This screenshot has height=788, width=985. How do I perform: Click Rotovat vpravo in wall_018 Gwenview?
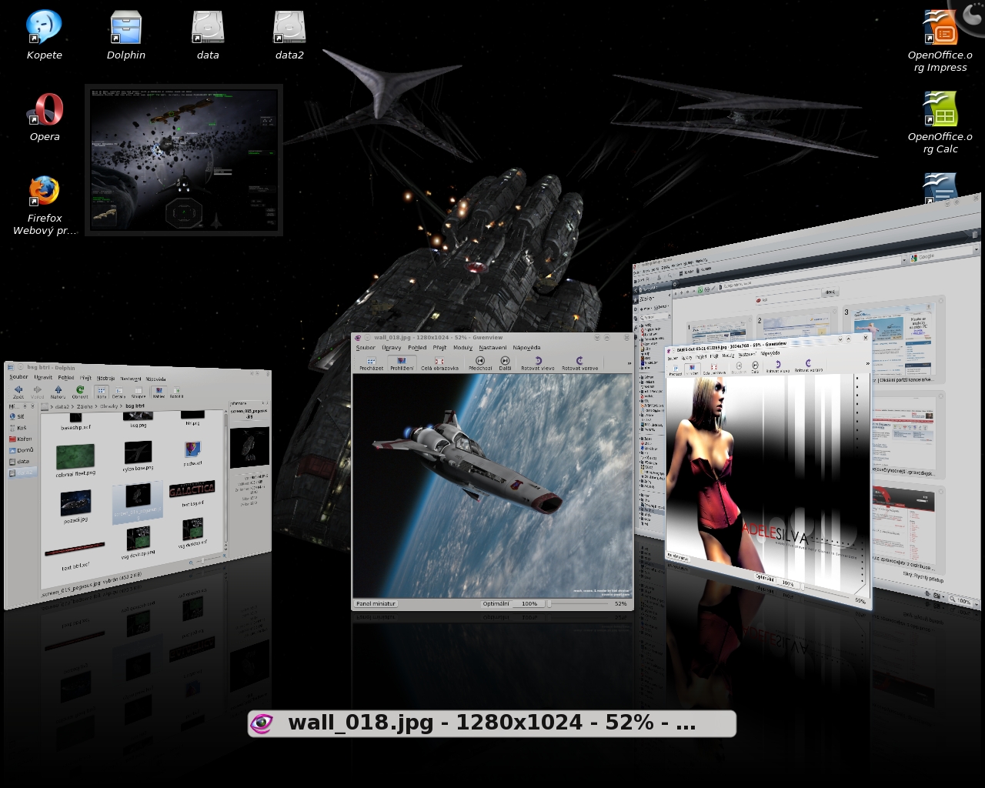click(580, 363)
